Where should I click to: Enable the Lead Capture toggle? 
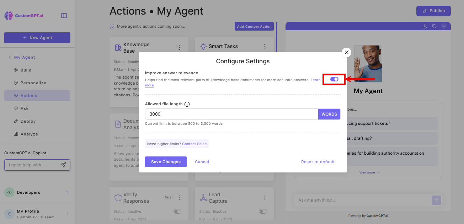(x=263, y=211)
